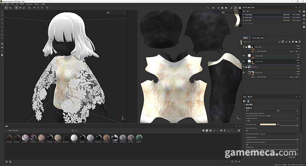Image resolution: width=306 pixels, height=166 pixels.
Task: Hide the DM_Cloth folder layer
Action: [244, 47]
